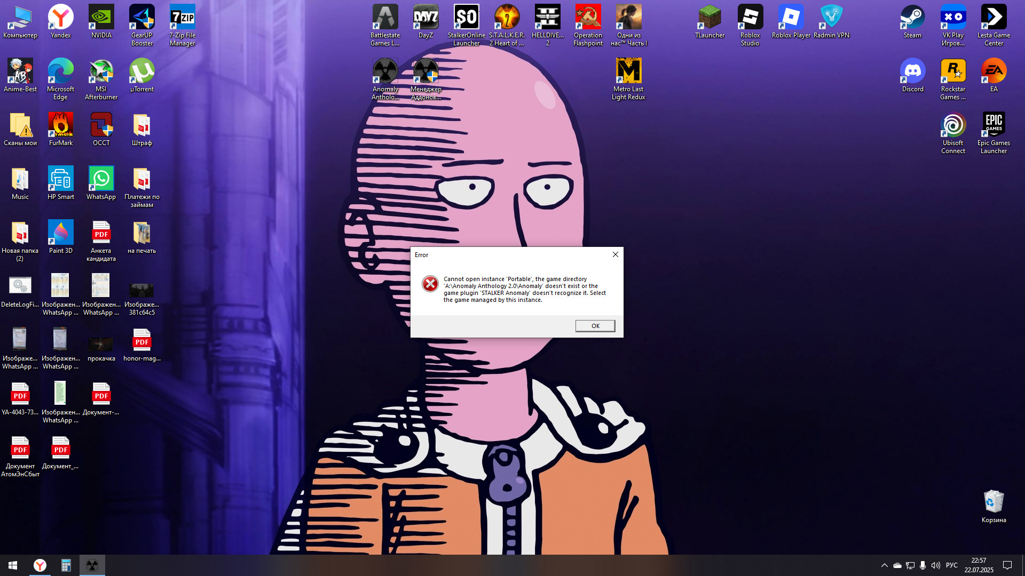This screenshot has height=576, width=1025.
Task: Open Anomaly Anthology desktop shortcut
Action: point(385,79)
